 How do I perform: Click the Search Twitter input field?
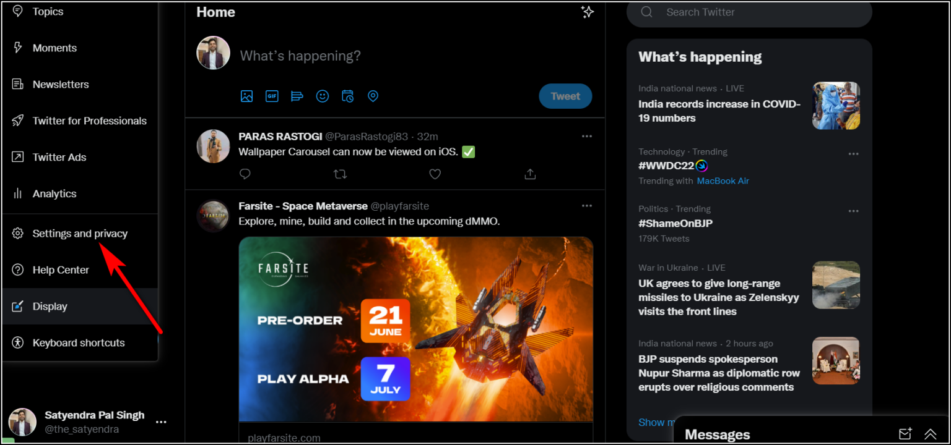click(x=749, y=12)
